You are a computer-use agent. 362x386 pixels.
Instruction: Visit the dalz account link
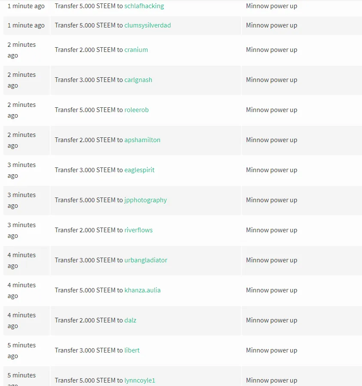click(130, 320)
